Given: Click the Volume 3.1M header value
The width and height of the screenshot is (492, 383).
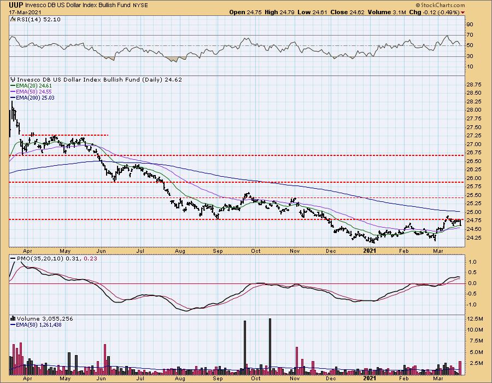Looking at the screenshot, I should pos(386,12).
